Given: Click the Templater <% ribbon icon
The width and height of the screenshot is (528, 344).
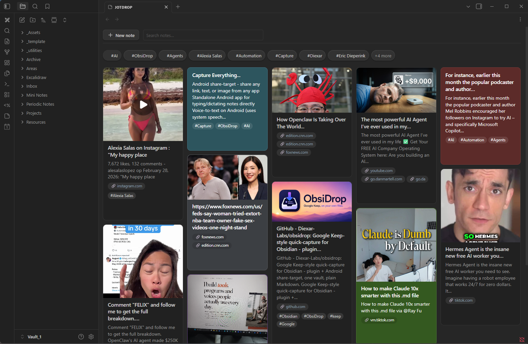Looking at the screenshot, I should pyautogui.click(x=7, y=105).
